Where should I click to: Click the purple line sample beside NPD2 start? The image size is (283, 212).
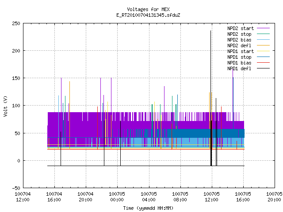[x=264, y=28]
